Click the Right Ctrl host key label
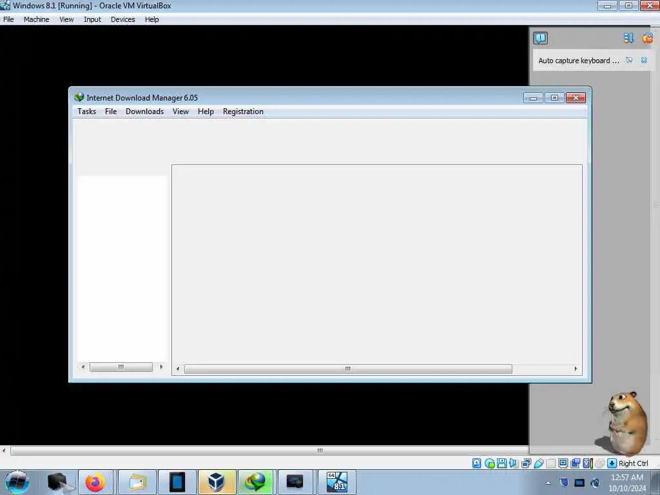Viewport: 660px width, 495px height. click(x=633, y=463)
